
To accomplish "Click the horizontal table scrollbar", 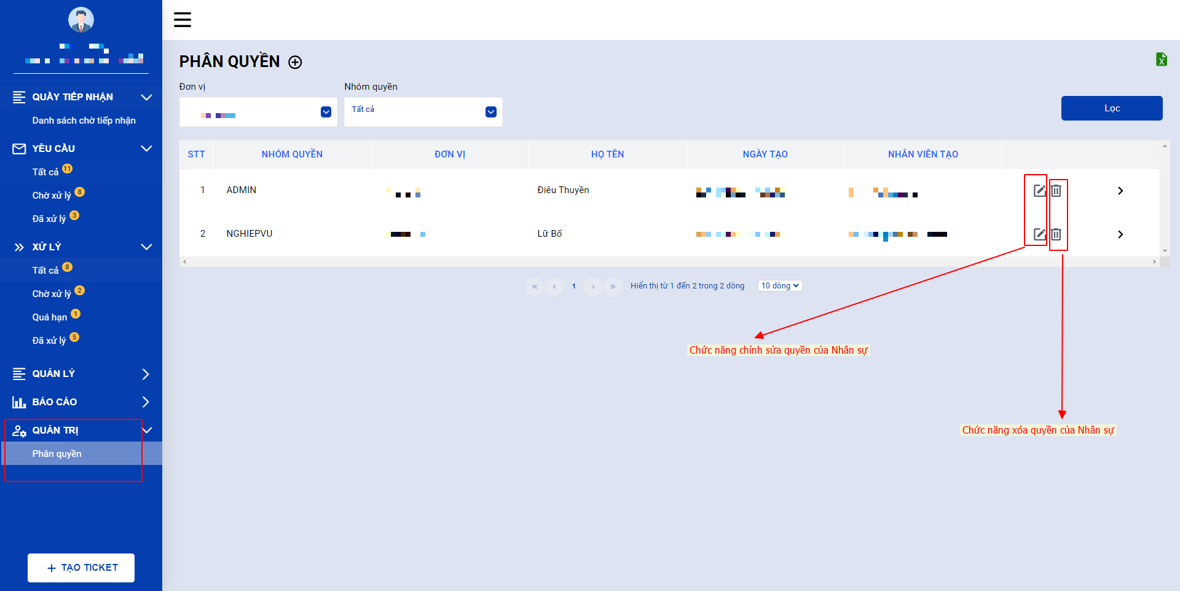I will [x=669, y=262].
